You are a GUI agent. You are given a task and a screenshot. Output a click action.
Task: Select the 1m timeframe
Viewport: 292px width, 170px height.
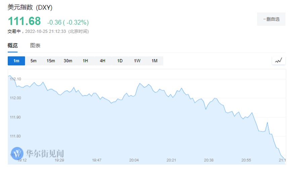click(x=16, y=61)
